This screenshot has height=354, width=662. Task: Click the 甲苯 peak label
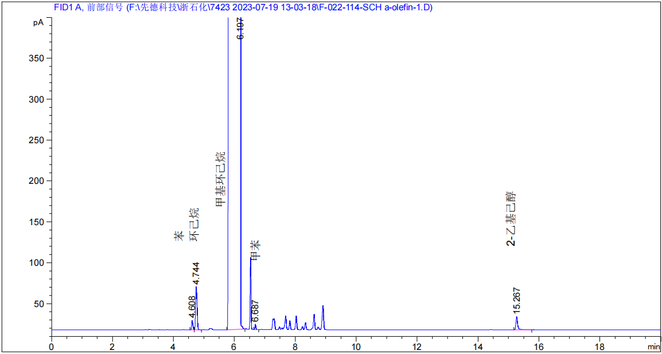(255, 251)
